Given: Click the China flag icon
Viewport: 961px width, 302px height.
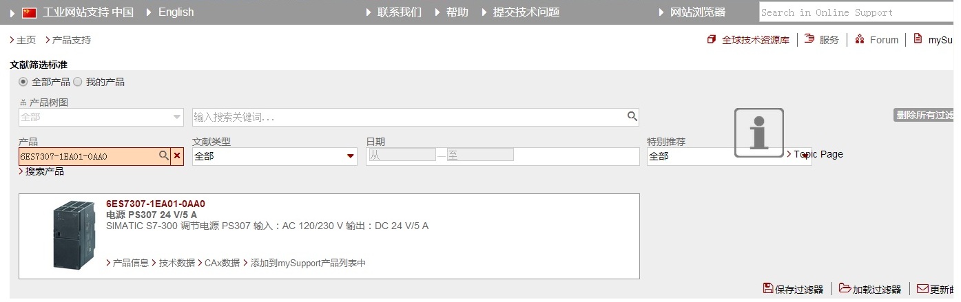Looking at the screenshot, I should (29, 12).
